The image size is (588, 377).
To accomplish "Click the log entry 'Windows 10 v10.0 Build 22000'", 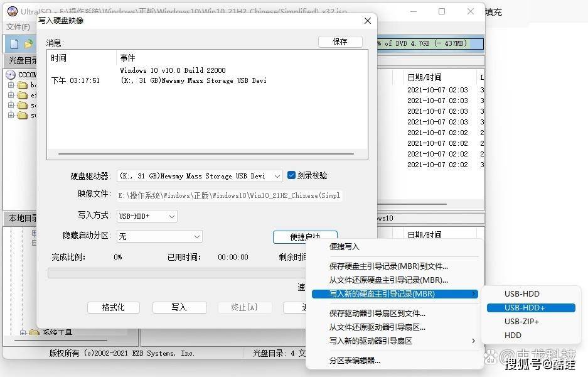I will point(173,70).
